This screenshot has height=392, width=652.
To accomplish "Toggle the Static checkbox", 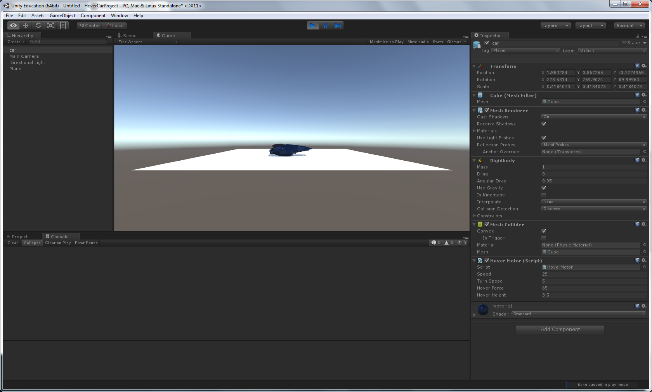I will coord(624,43).
